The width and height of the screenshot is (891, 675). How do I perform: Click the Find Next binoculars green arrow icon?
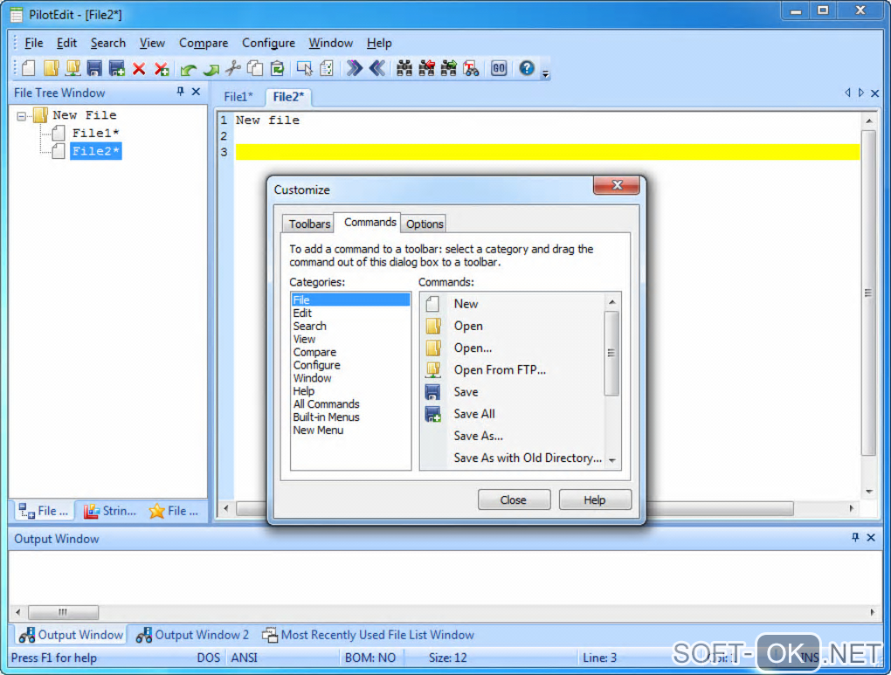coord(449,69)
